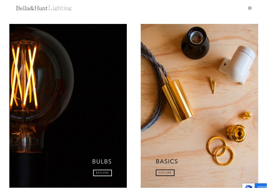Click the reCAPTCHA badge icon
Viewport: 267px width, 188px height.
click(x=248, y=186)
